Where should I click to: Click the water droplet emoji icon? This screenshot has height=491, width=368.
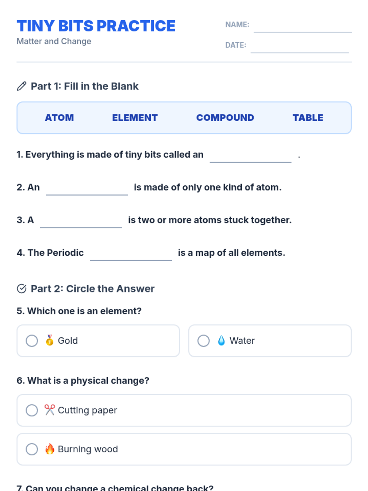coord(221,340)
